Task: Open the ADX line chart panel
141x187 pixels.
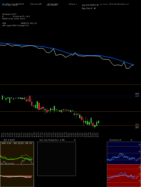Action: pyautogui.click(x=17, y=153)
